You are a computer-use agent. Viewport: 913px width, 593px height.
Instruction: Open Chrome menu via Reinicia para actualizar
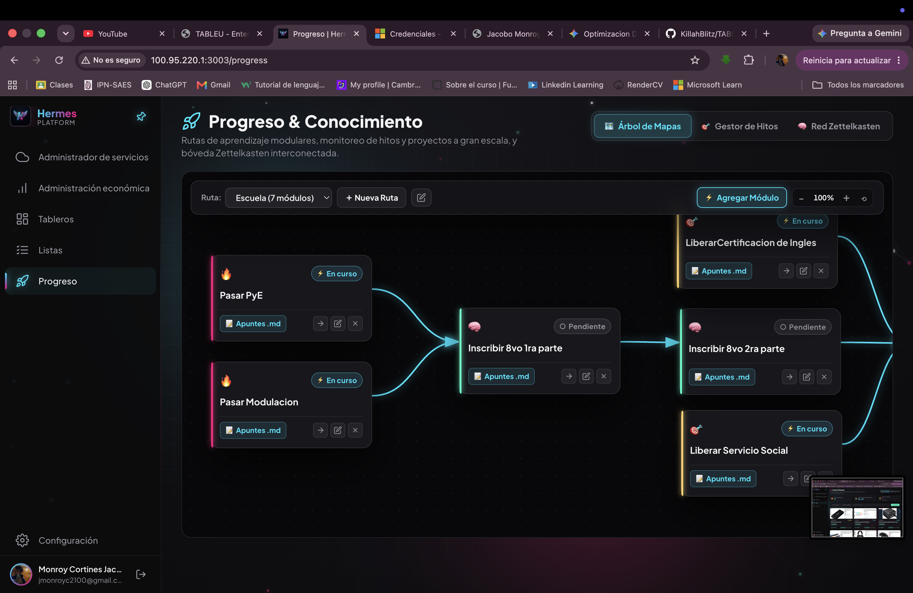852,60
